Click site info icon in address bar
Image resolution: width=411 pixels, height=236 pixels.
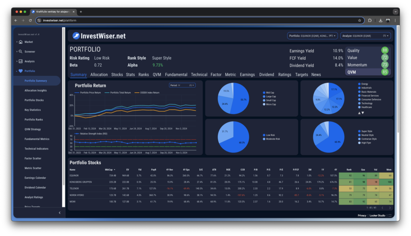coord(39,20)
